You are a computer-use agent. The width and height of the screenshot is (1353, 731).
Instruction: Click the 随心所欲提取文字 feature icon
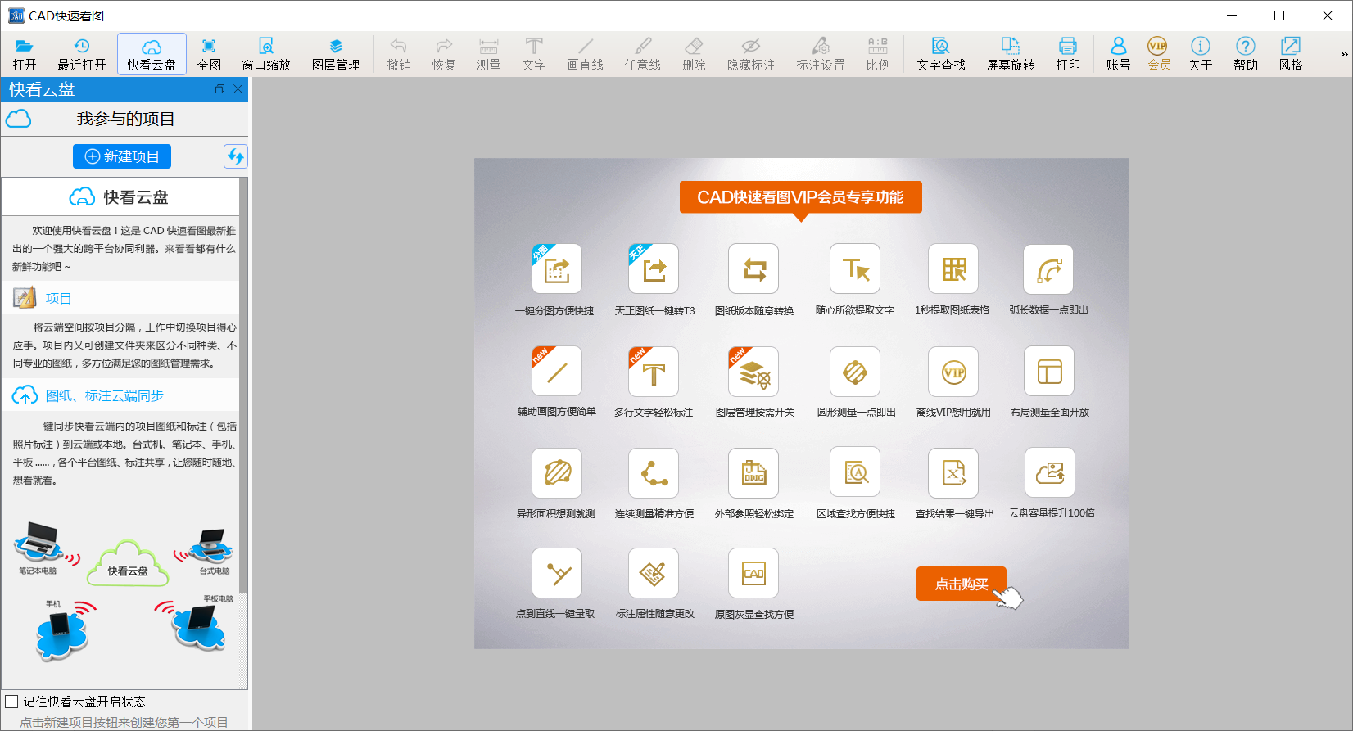pyautogui.click(x=855, y=268)
